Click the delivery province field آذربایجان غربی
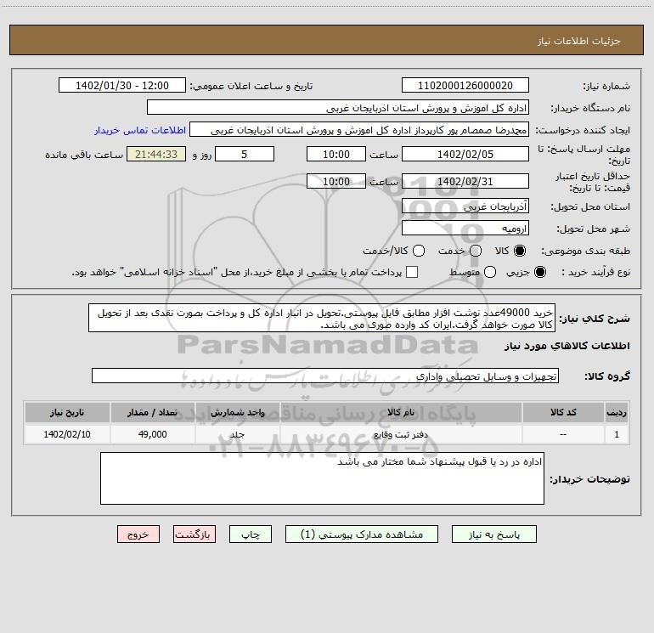This screenshot has width=654, height=633. [465, 206]
